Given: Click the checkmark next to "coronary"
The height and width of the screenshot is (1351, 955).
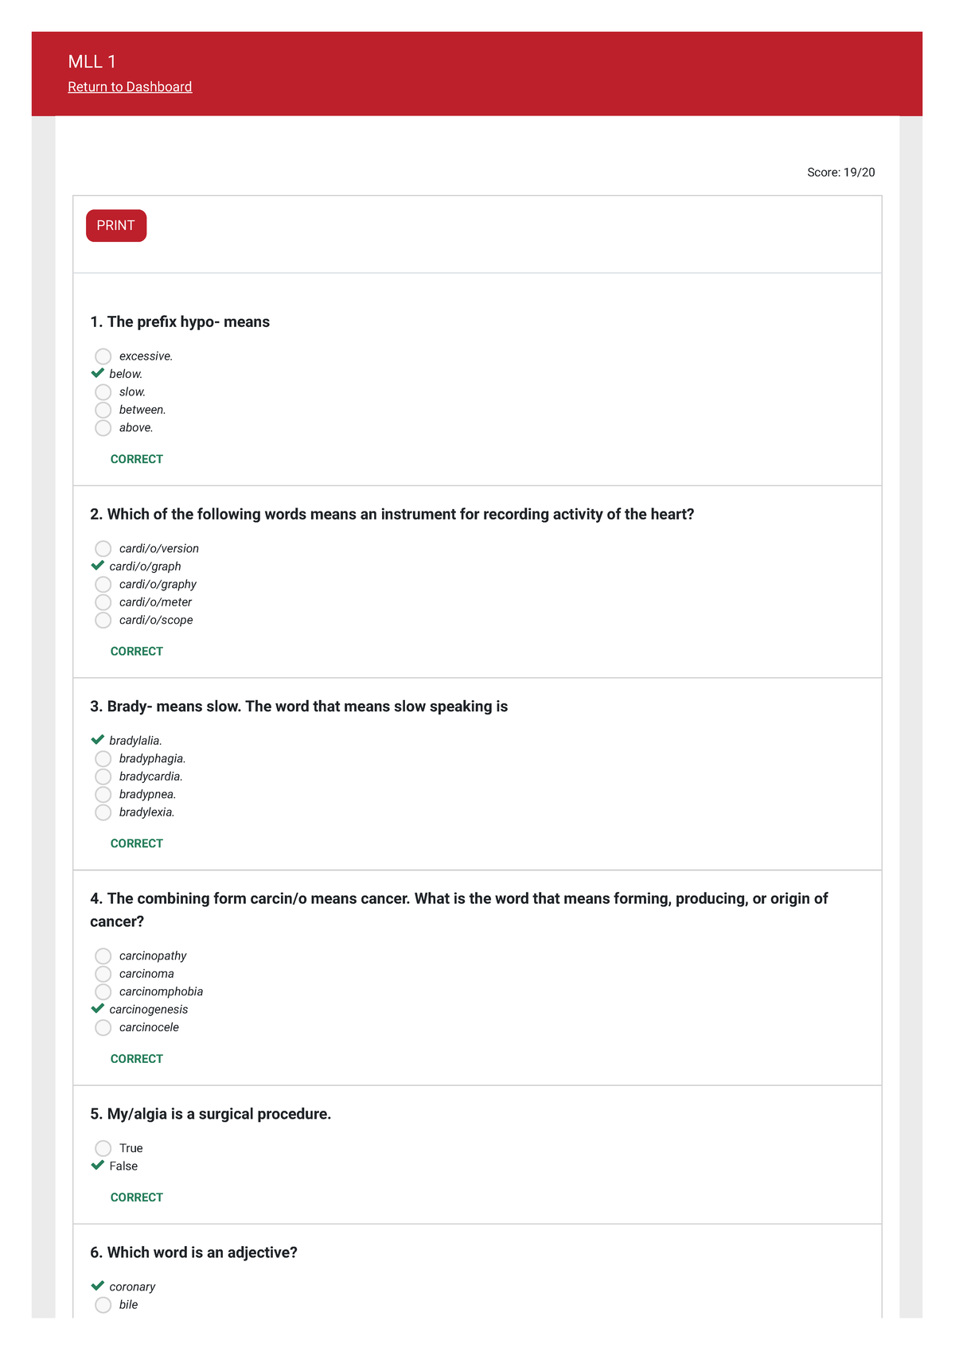Looking at the screenshot, I should click(99, 1286).
